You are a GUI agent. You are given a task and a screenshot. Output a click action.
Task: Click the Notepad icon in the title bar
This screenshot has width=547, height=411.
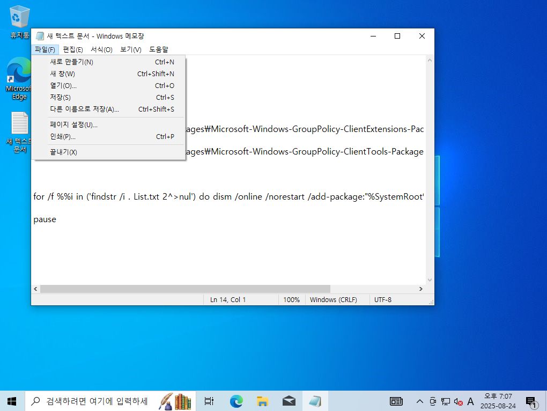coord(40,36)
